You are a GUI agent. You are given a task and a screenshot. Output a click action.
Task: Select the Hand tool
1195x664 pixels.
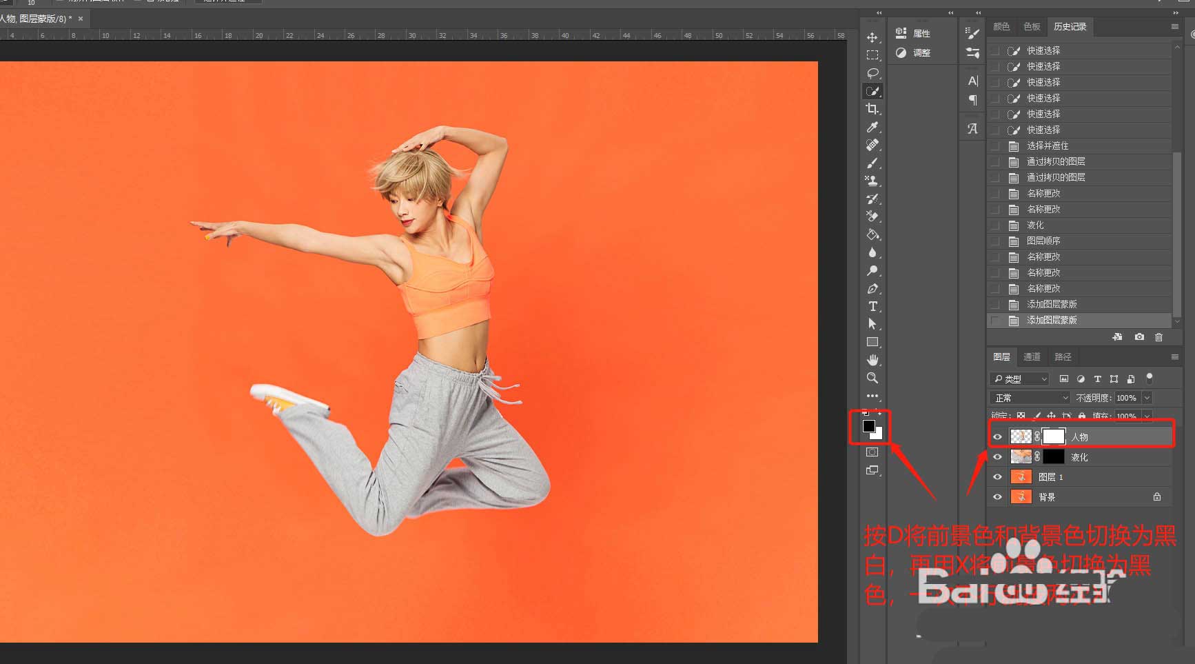pos(872,360)
